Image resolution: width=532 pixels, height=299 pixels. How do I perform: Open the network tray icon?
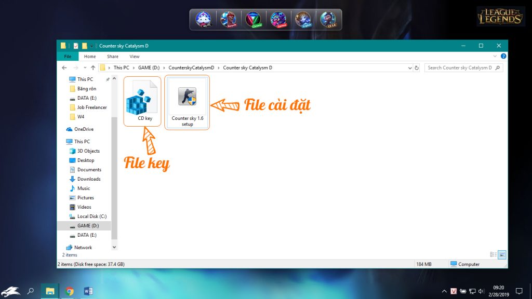472,291
